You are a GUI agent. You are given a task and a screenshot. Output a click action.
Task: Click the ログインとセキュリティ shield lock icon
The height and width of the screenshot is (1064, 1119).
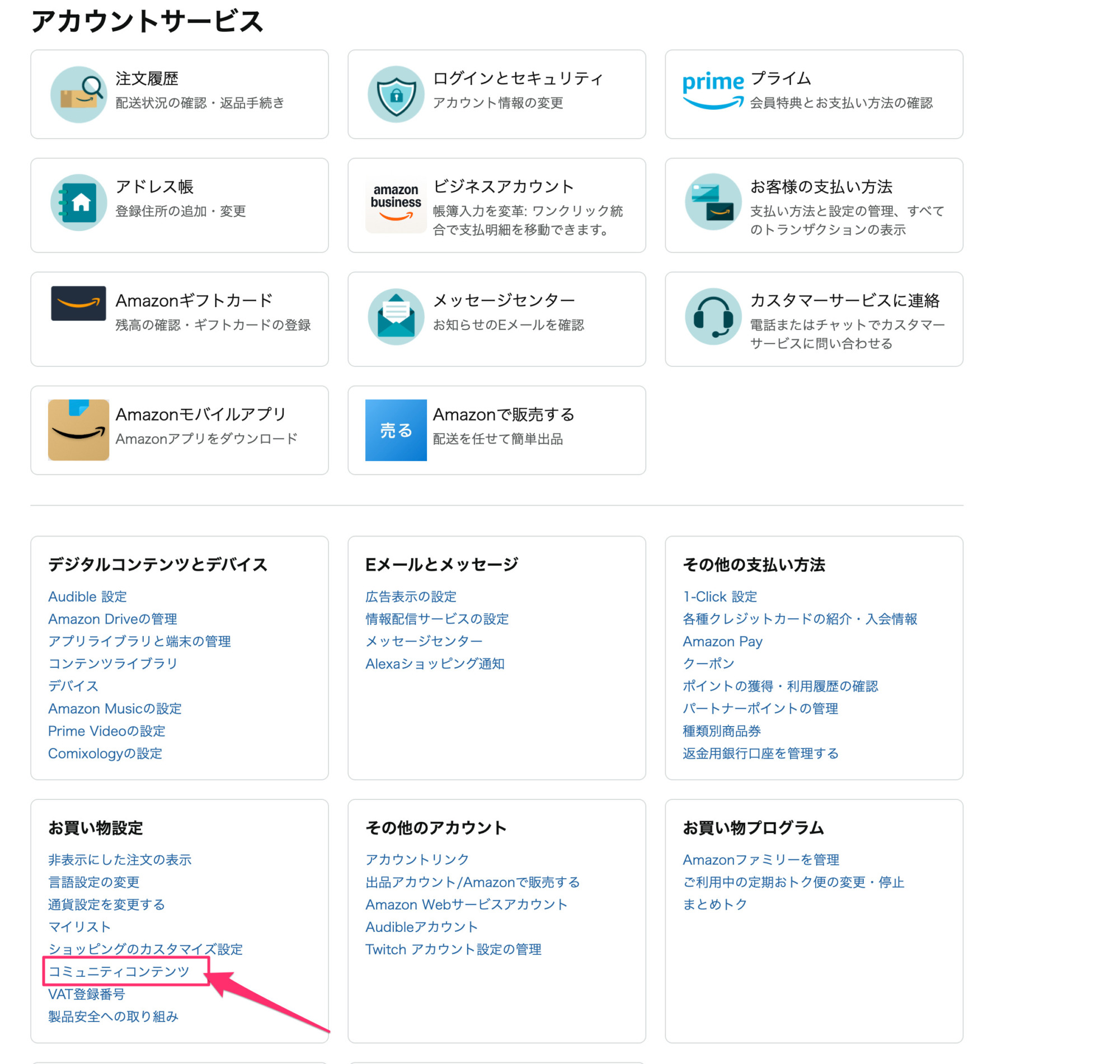(x=396, y=95)
